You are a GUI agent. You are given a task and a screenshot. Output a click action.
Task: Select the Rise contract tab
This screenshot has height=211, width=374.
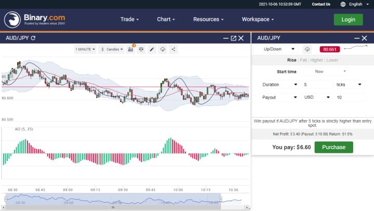click(292, 60)
